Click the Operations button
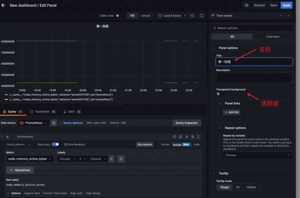300x198 pixels. point(20,170)
